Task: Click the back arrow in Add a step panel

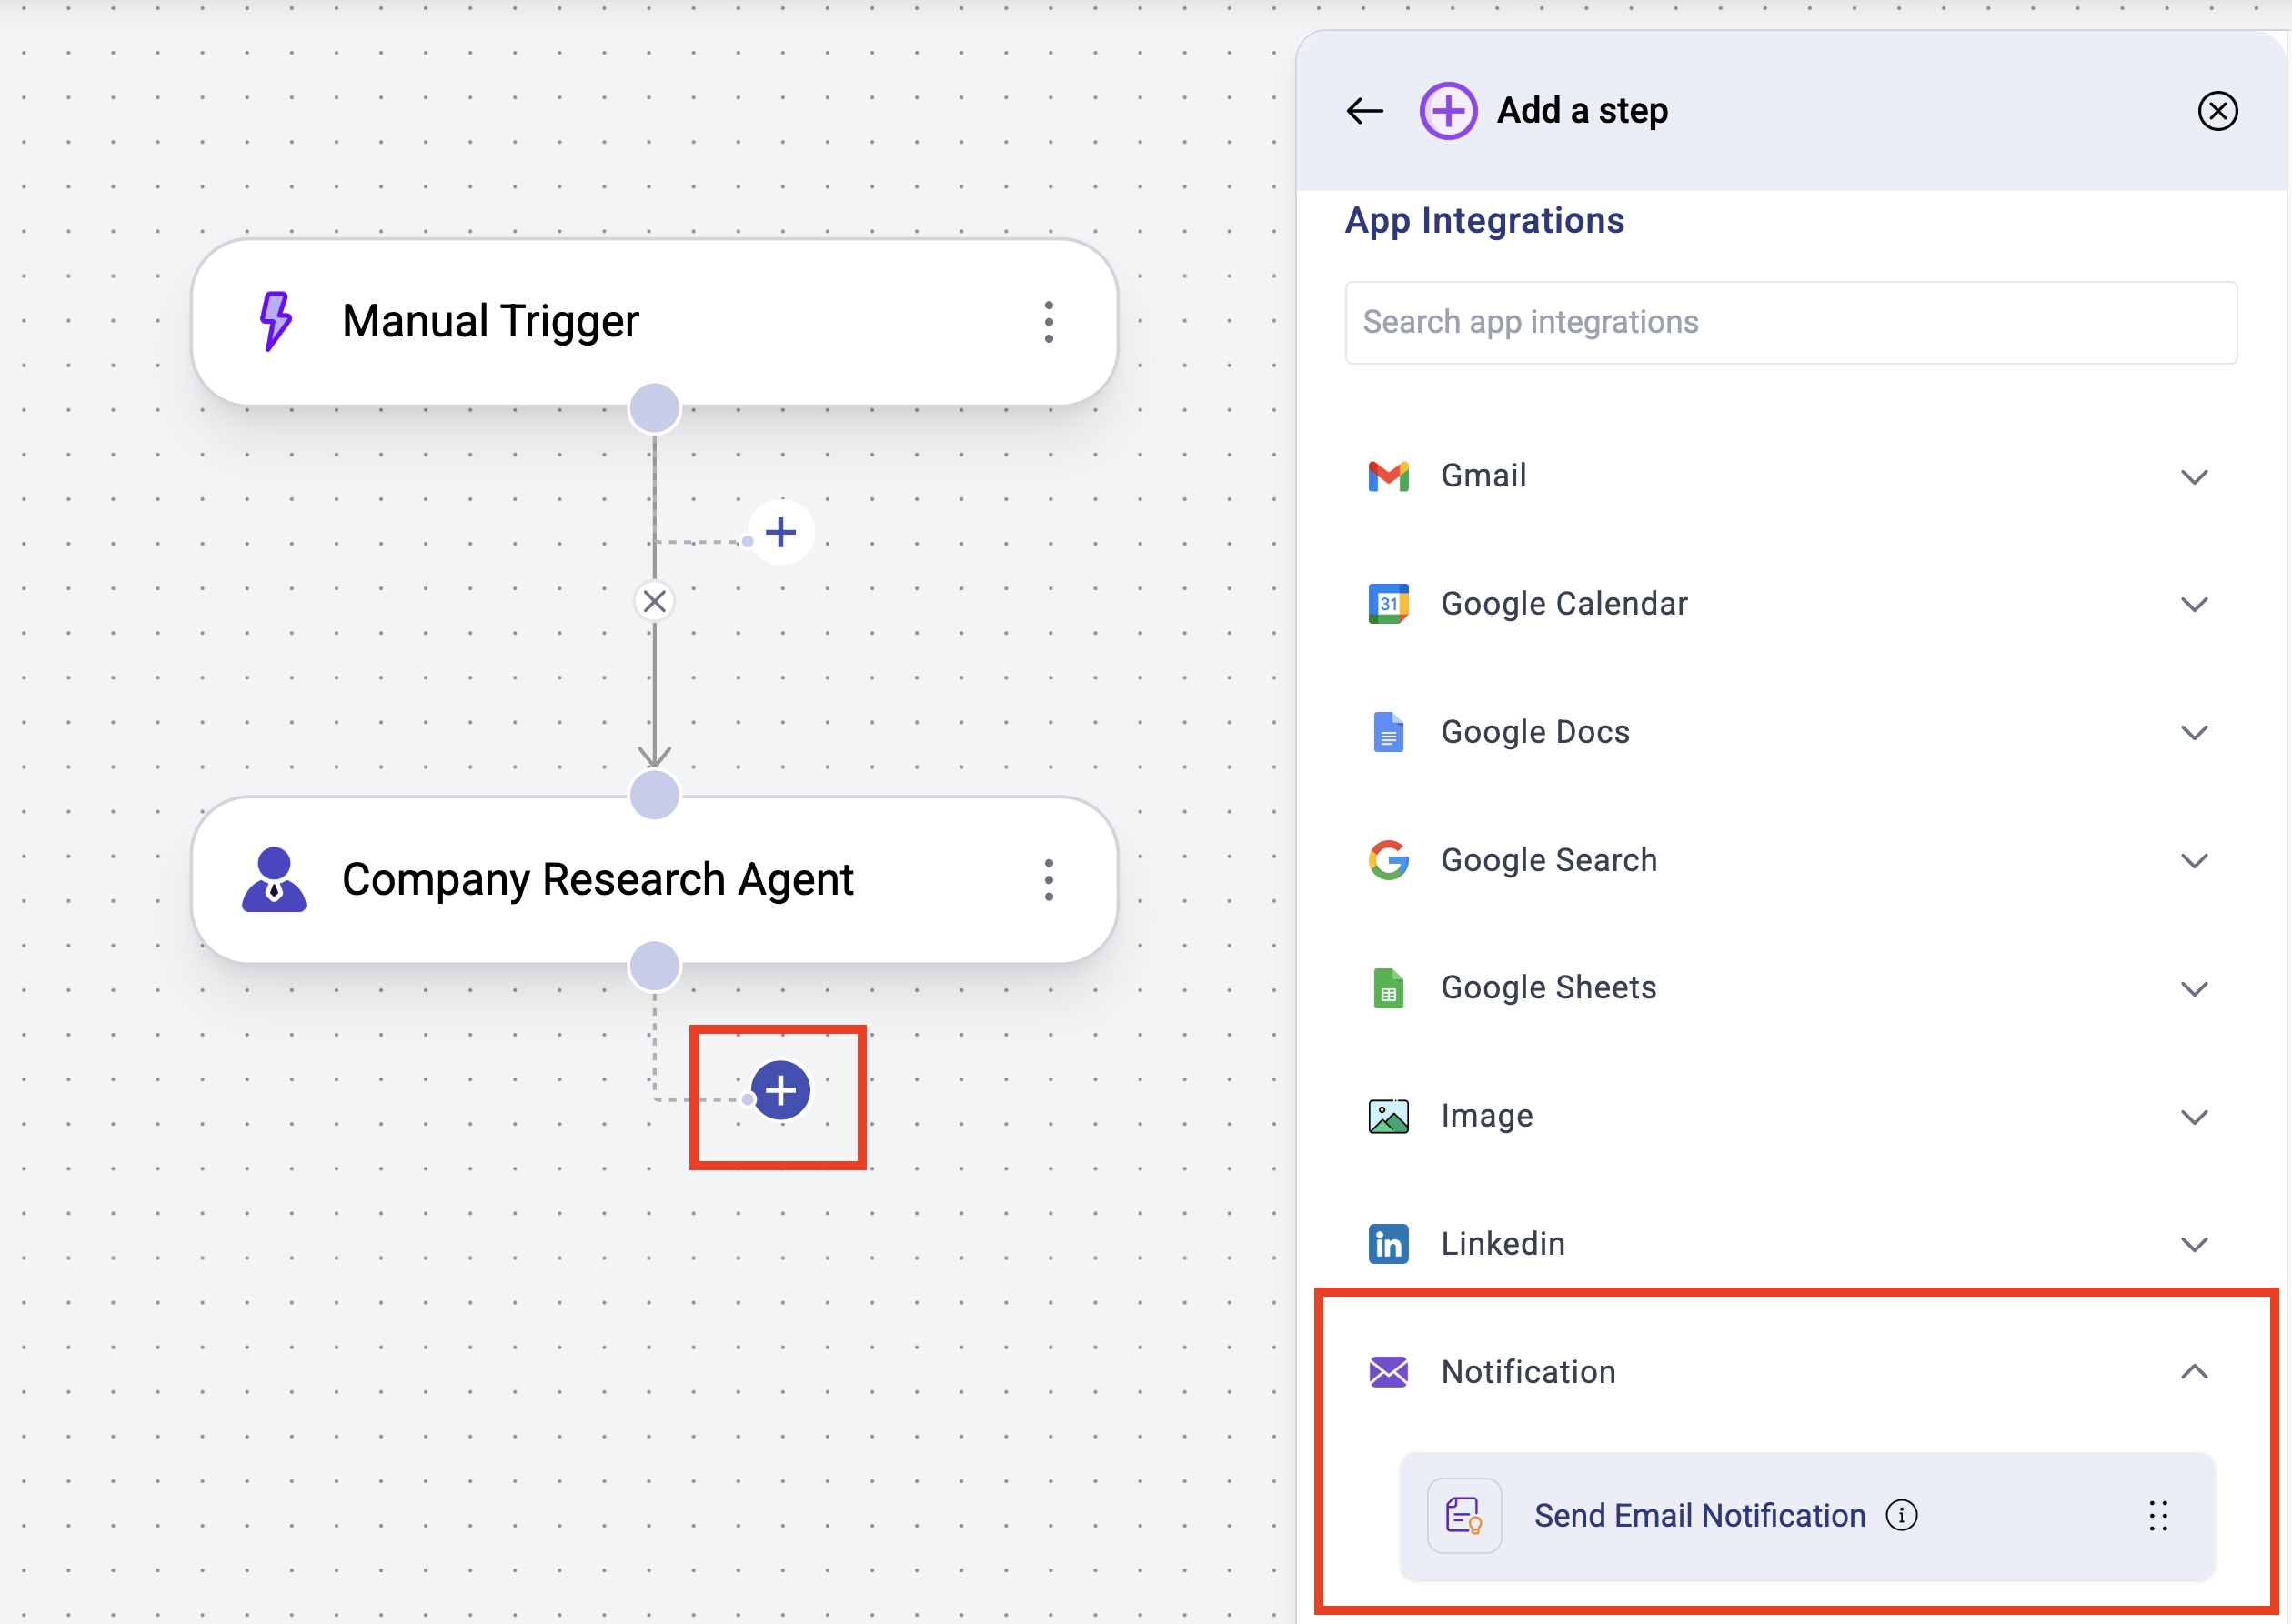Action: tap(1364, 111)
